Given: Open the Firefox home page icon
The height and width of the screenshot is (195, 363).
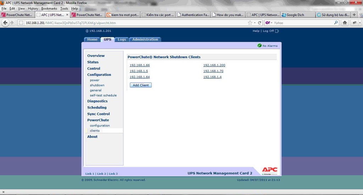Looking at the screenshot, I should click(x=345, y=23).
